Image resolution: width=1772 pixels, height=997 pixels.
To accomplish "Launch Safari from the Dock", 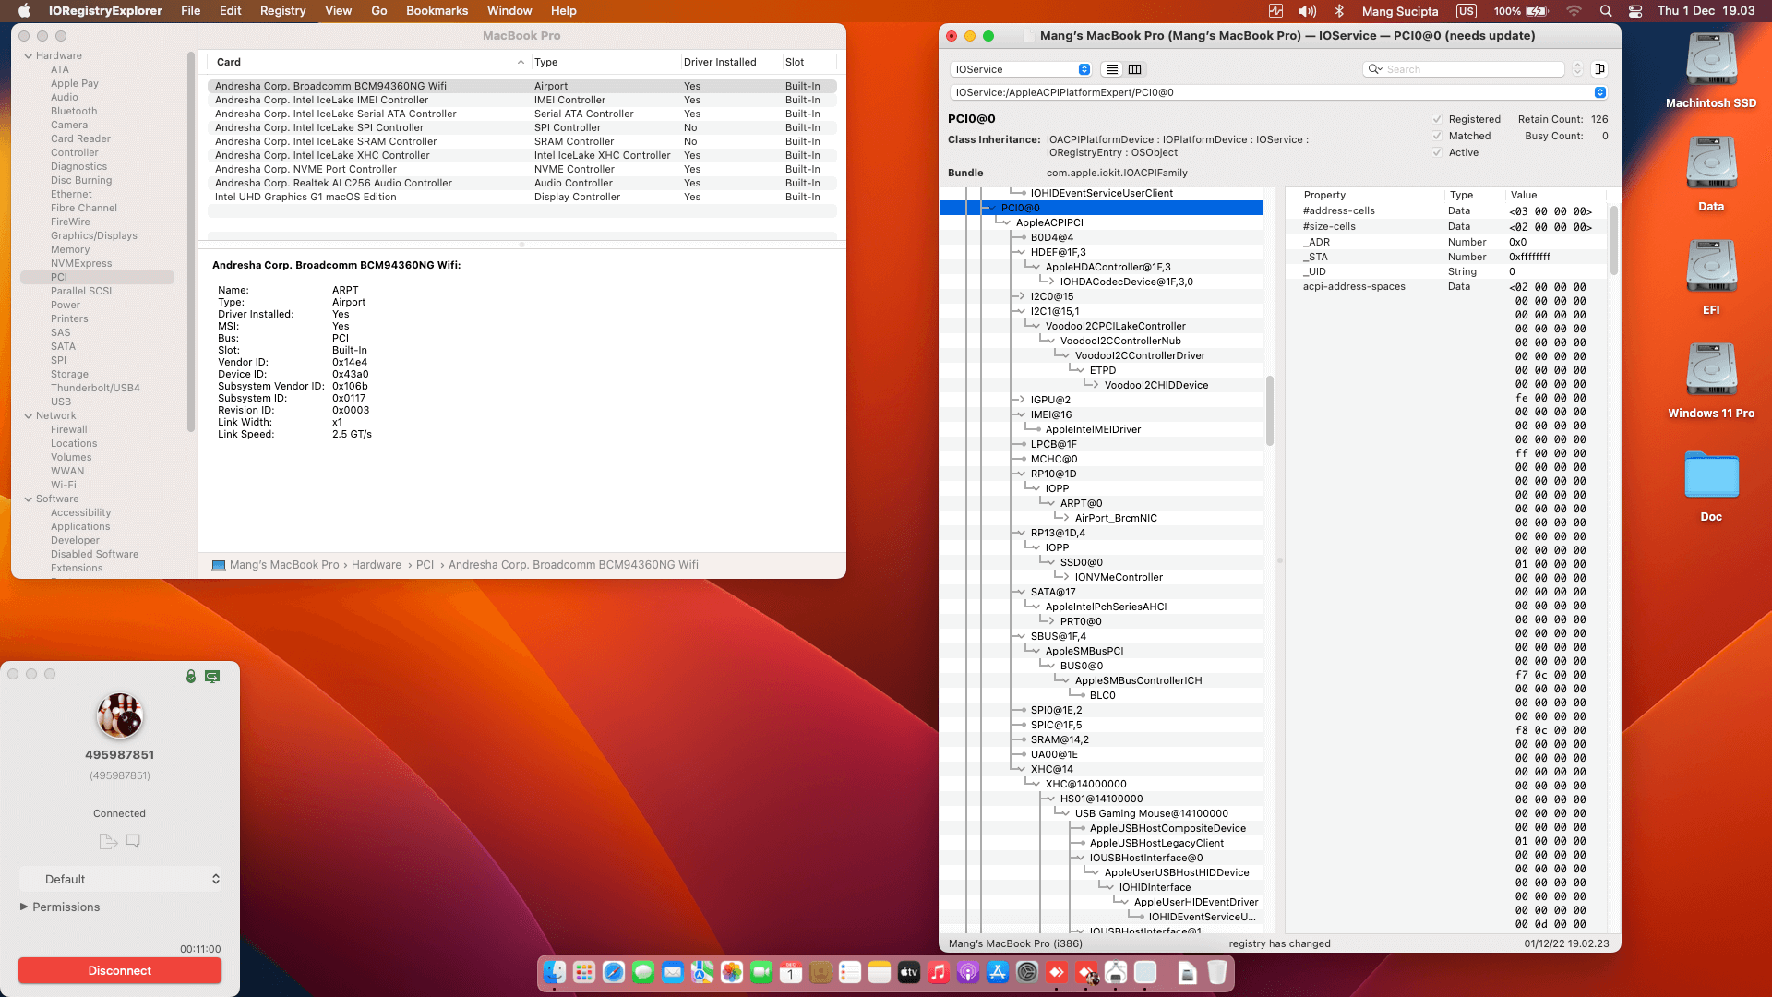I will coord(614,972).
